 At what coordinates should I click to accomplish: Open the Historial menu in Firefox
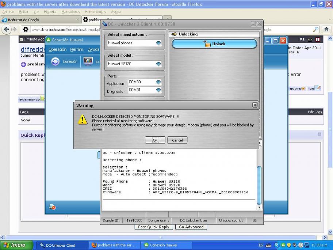pyautogui.click(x=50, y=12)
